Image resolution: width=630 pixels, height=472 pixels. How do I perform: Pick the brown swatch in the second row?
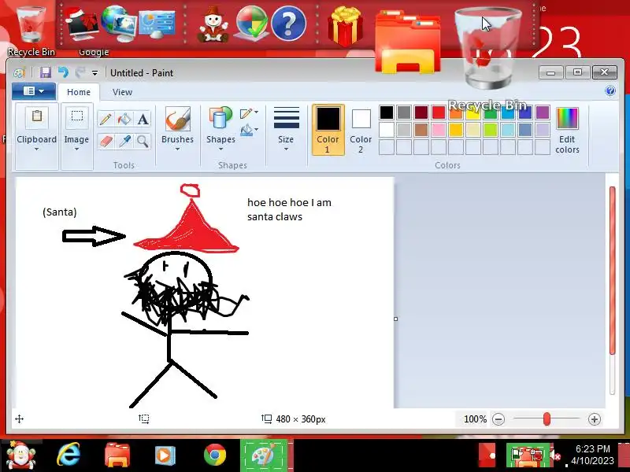tap(421, 130)
